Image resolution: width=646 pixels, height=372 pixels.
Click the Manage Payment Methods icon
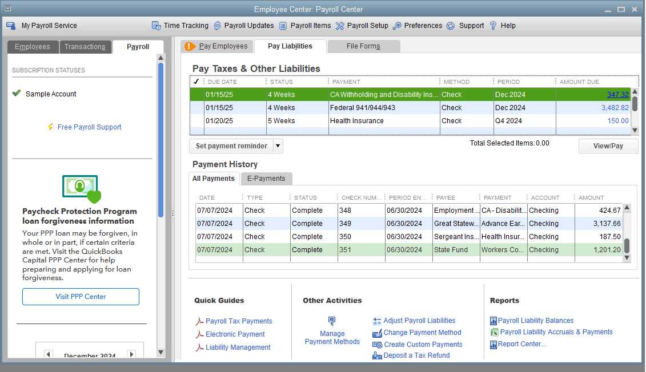pos(332,321)
